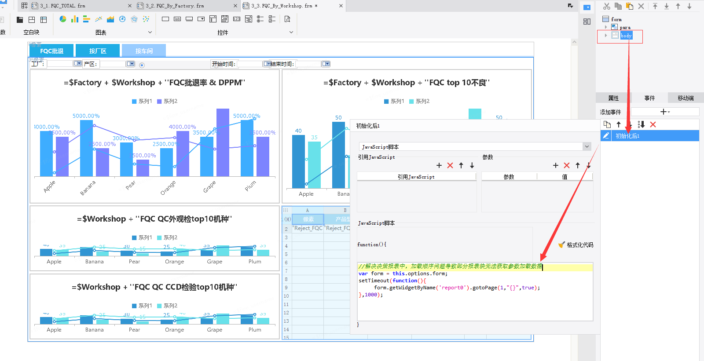Expand the 控件 widget toolbar chevron
Screen dimensions: 704x361
291,32
